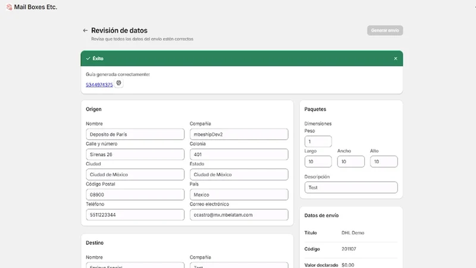Click the Valor declarado amount $0.00

coord(348,265)
